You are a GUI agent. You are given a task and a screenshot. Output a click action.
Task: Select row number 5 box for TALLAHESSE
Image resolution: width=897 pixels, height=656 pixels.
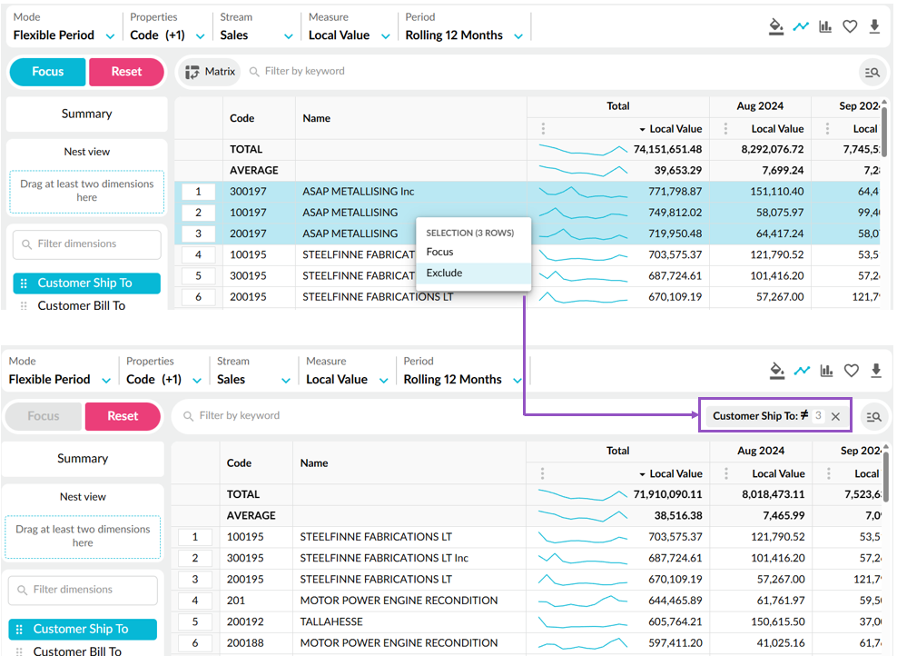pos(194,621)
